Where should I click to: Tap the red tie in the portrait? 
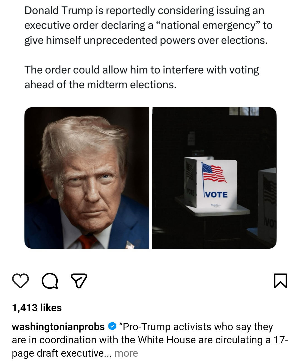coord(87,241)
